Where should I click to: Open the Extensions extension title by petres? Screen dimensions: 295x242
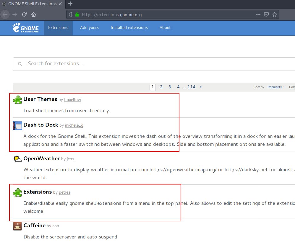point(38,192)
